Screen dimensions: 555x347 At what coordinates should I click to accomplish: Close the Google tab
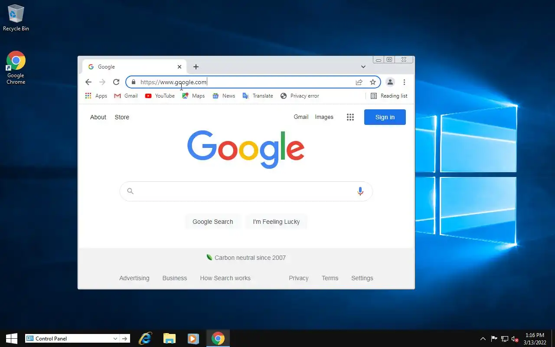coord(180,67)
